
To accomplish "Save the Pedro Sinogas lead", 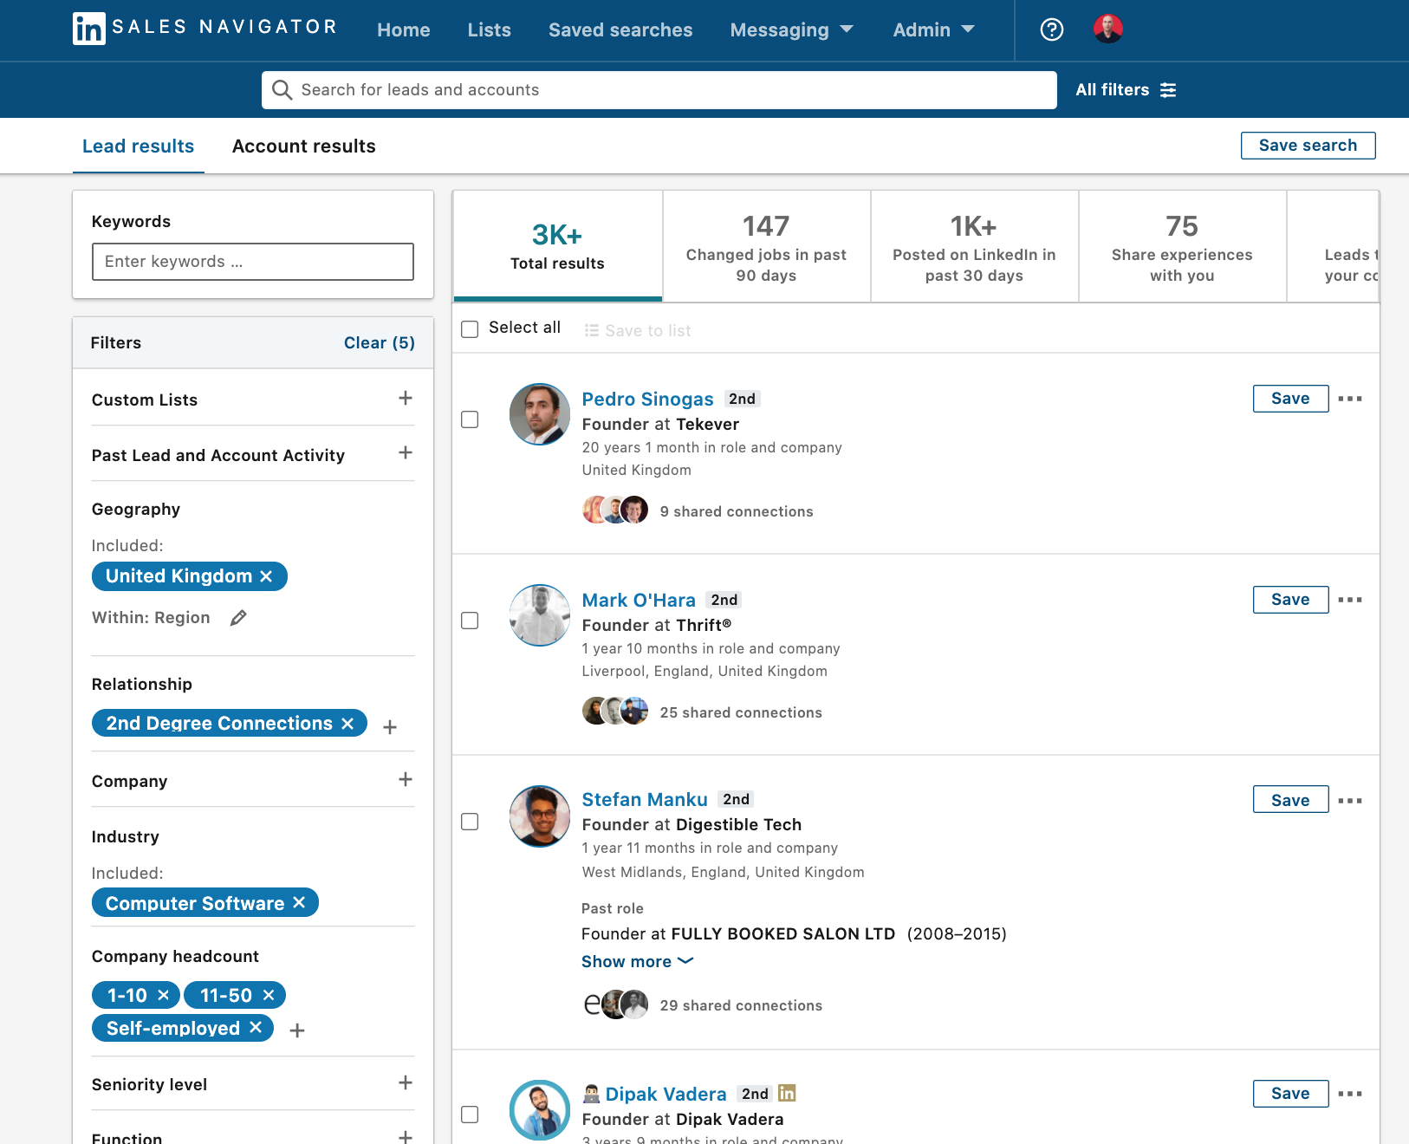I will 1290,399.
